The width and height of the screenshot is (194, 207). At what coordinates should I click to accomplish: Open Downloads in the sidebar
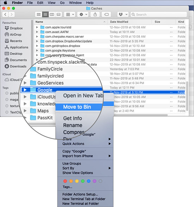16,66
